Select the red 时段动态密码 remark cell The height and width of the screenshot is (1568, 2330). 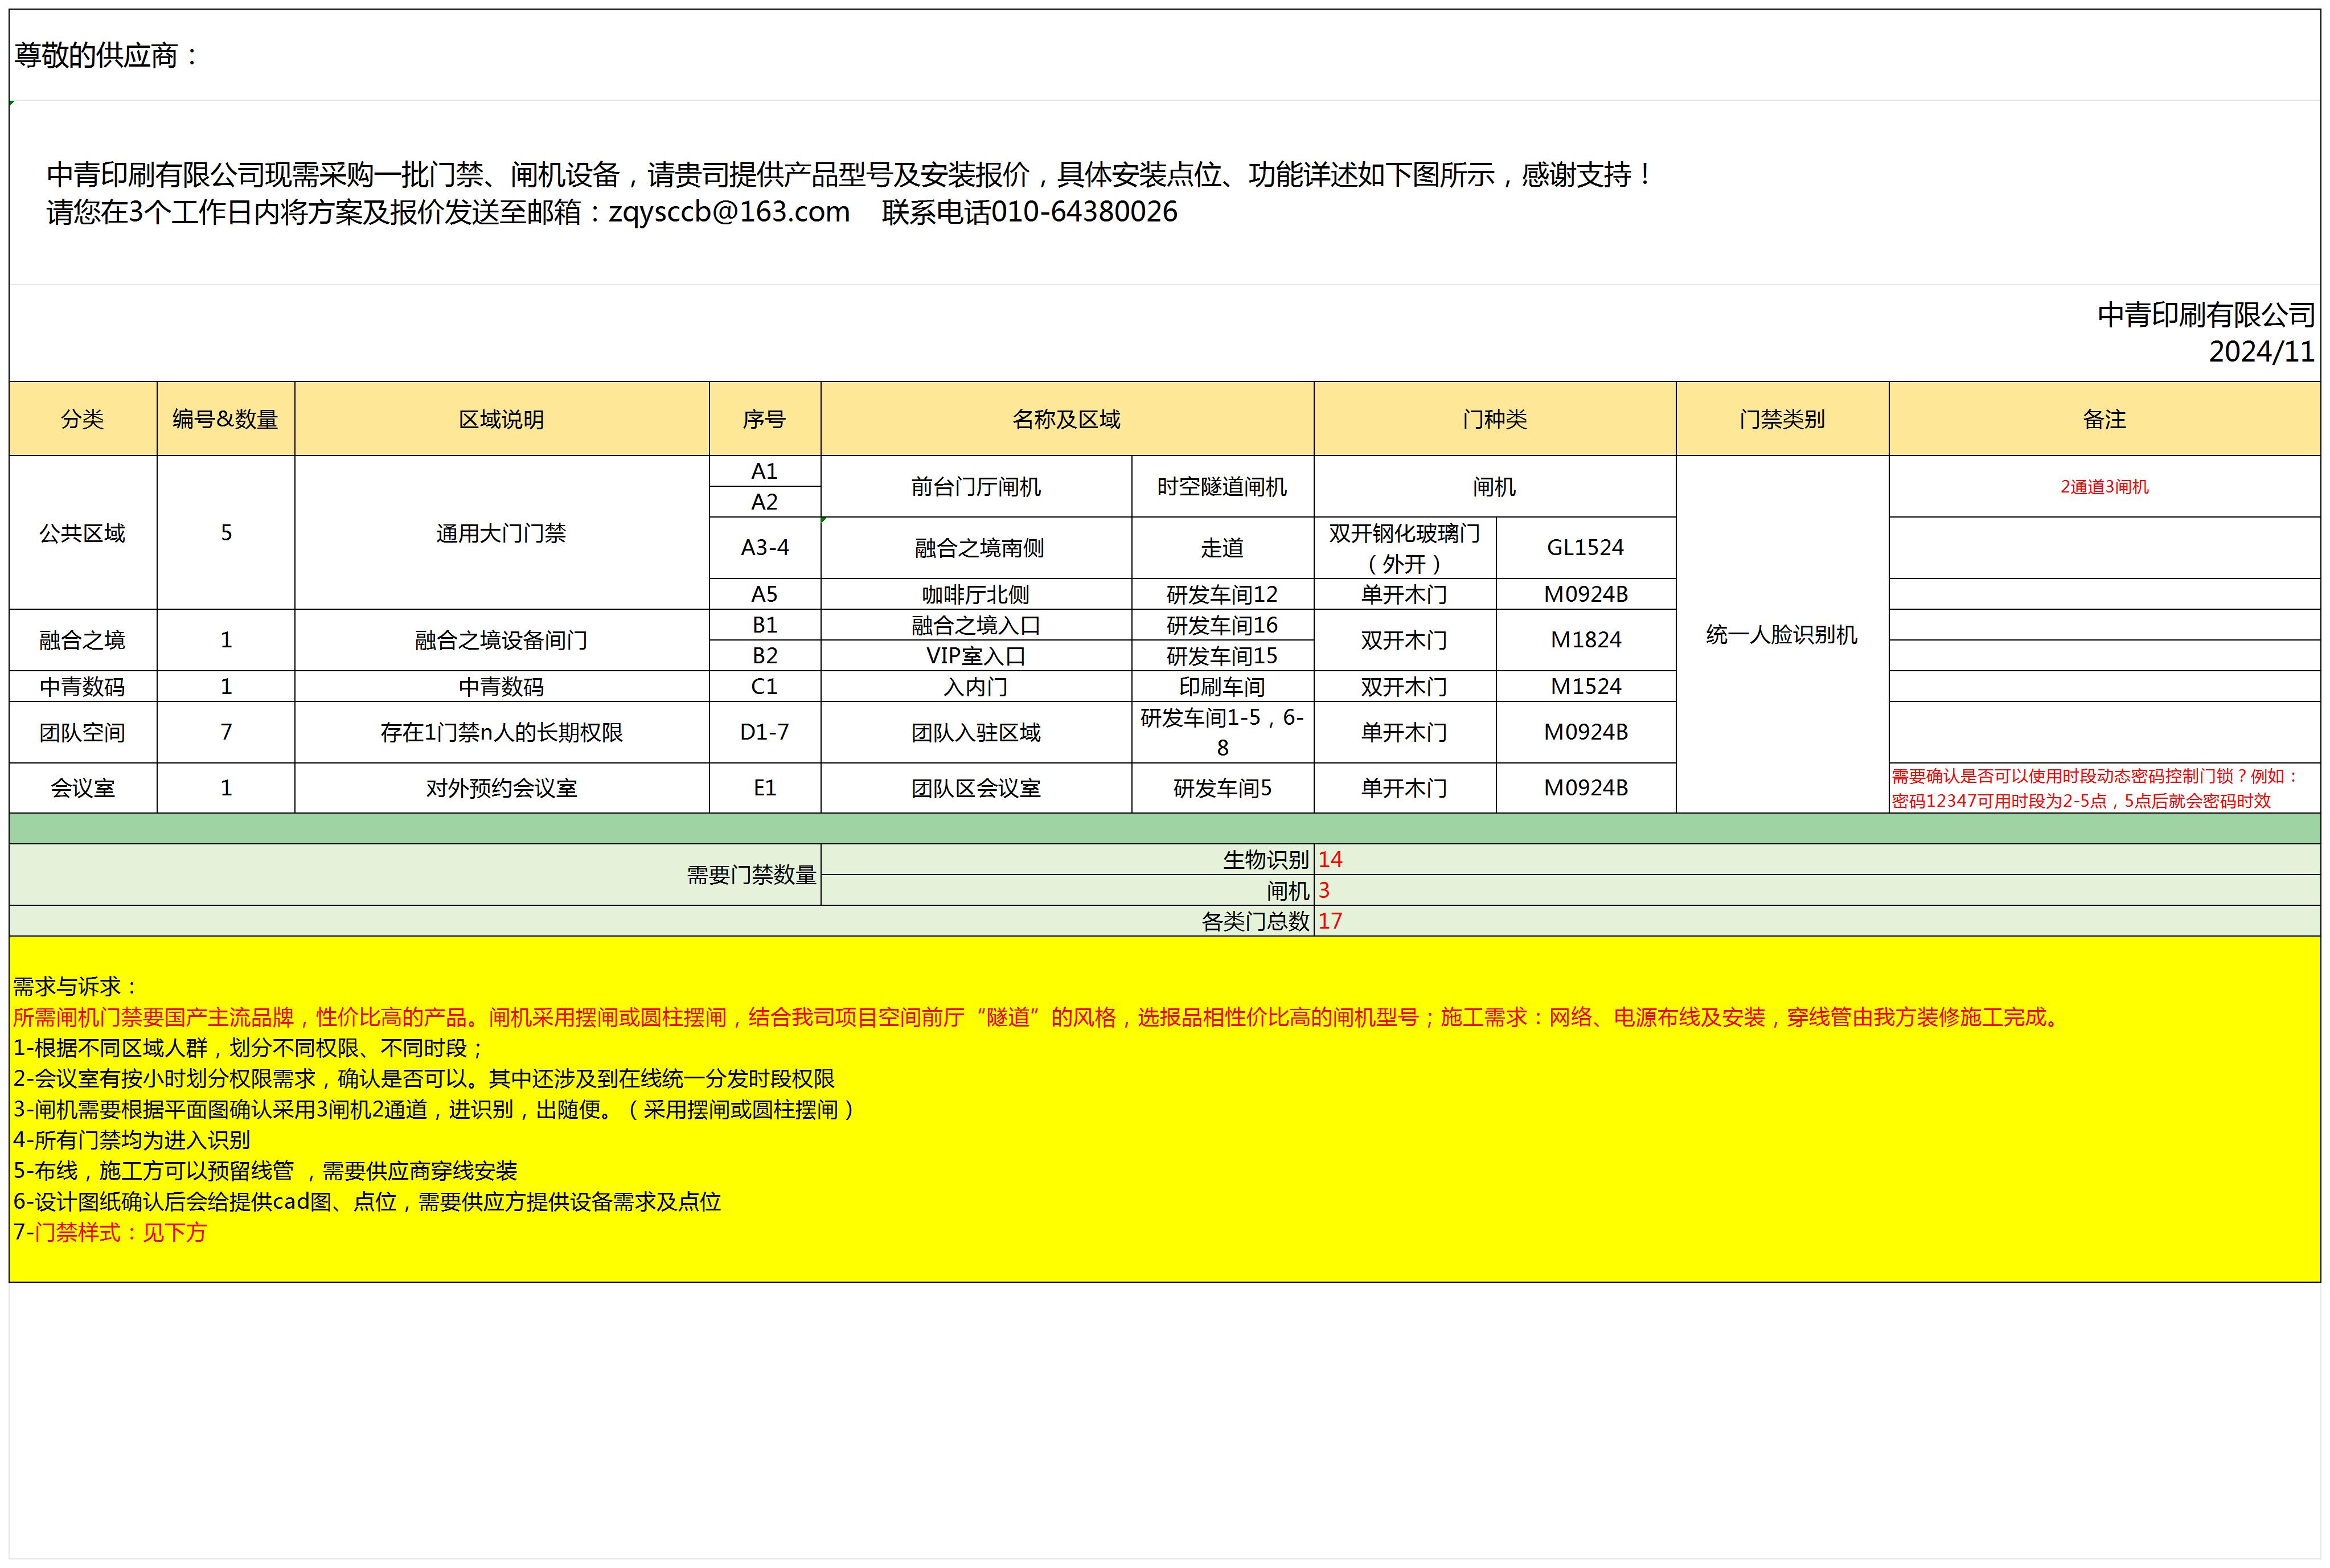tap(2104, 788)
